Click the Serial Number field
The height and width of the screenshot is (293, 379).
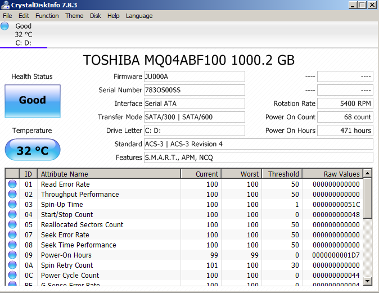(x=195, y=90)
